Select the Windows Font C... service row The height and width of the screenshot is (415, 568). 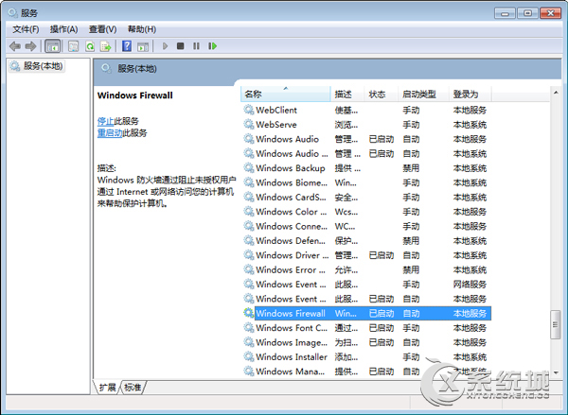(x=366, y=328)
